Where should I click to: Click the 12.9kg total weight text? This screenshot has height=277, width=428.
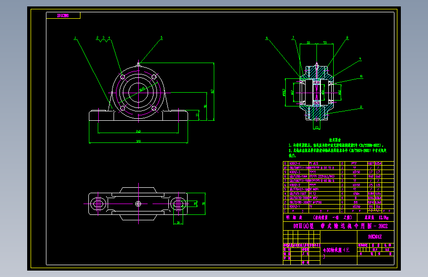[x=384, y=217]
